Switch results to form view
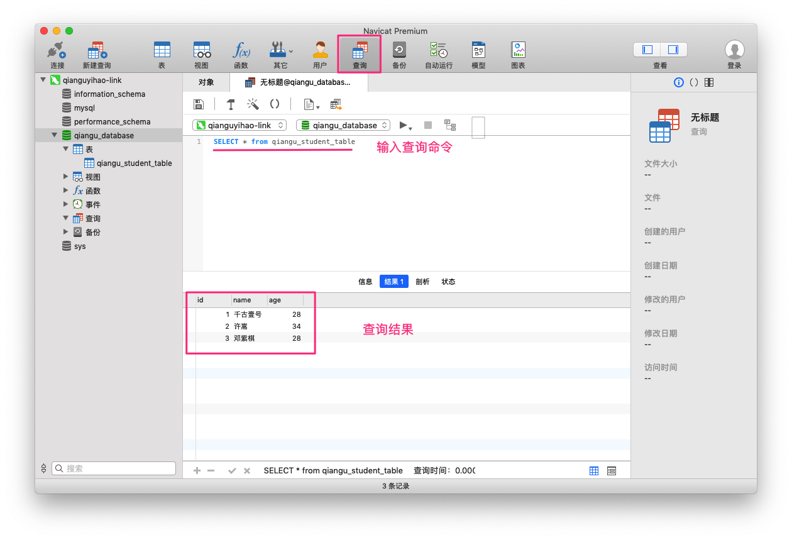The width and height of the screenshot is (792, 540). pos(612,471)
